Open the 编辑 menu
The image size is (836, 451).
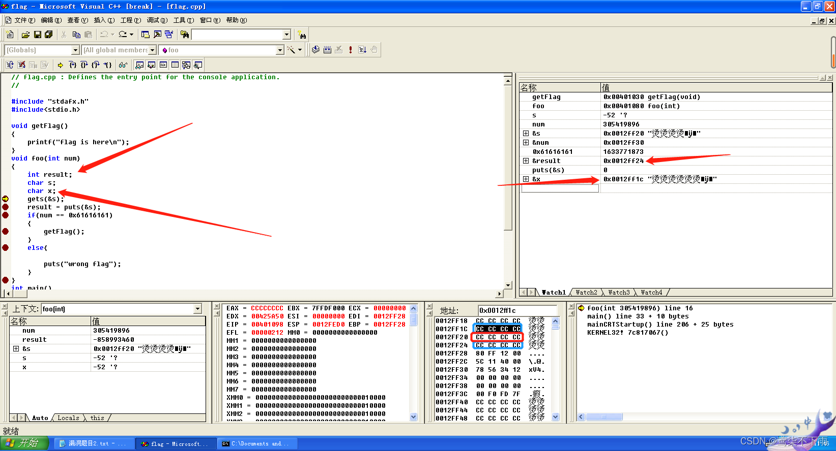point(51,20)
